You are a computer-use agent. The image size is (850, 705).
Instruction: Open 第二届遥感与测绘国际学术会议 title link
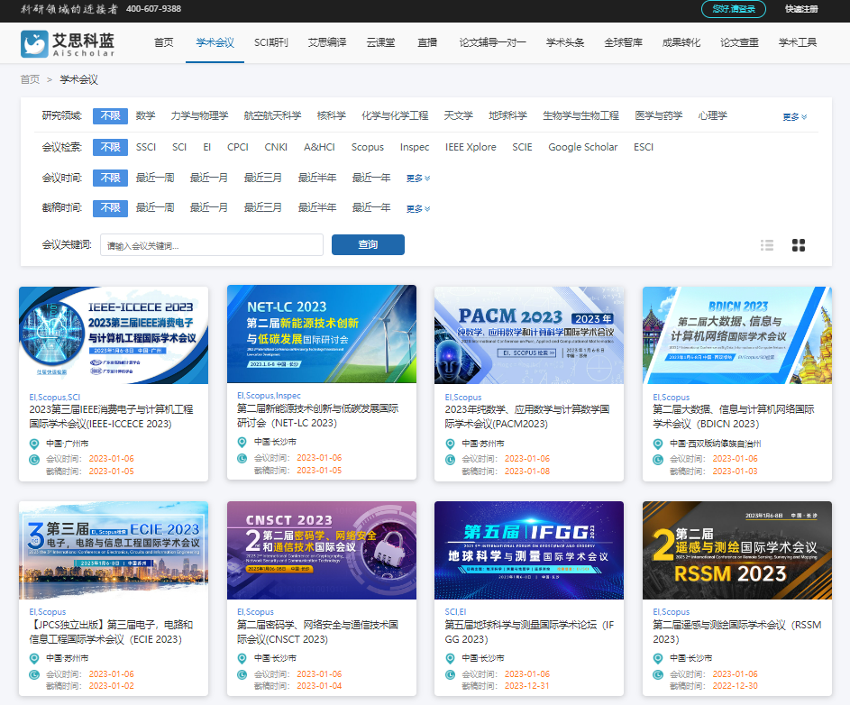pyautogui.click(x=736, y=632)
